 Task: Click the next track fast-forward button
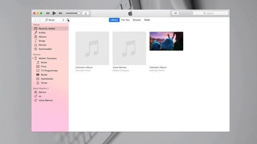[61, 13]
